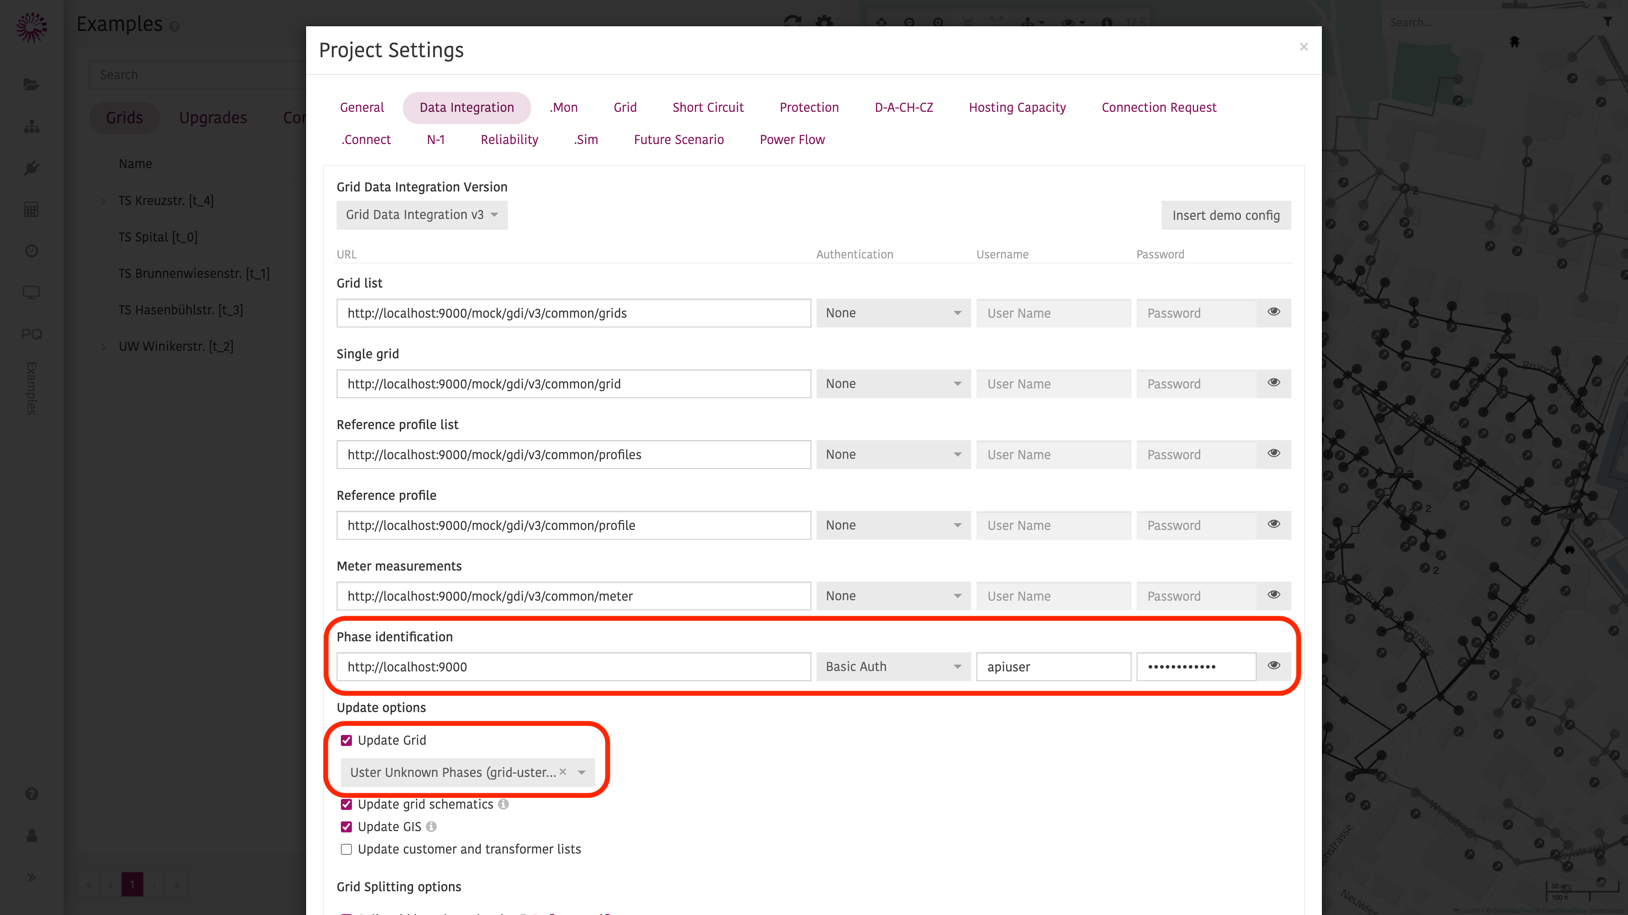The height and width of the screenshot is (915, 1628).
Task: Open the user profile sidebar icon
Action: coord(31,835)
